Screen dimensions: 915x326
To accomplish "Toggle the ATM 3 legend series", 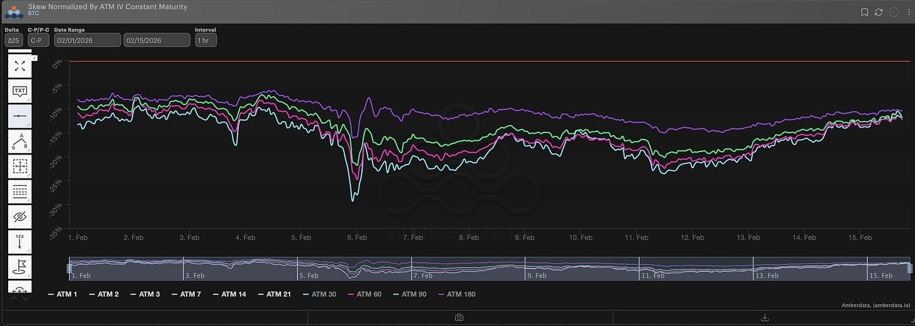I will click(x=145, y=294).
